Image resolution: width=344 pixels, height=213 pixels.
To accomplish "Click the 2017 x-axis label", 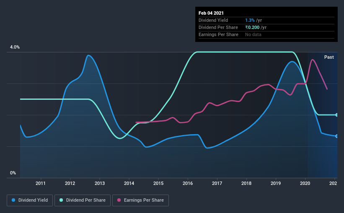I will pyautogui.click(x=217, y=183).
